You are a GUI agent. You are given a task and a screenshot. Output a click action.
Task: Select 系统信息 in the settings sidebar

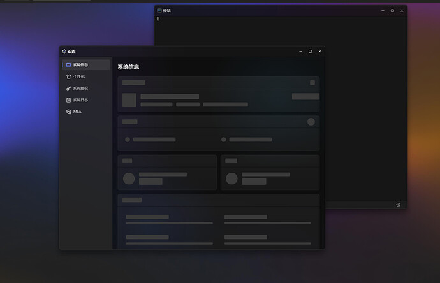[85, 65]
